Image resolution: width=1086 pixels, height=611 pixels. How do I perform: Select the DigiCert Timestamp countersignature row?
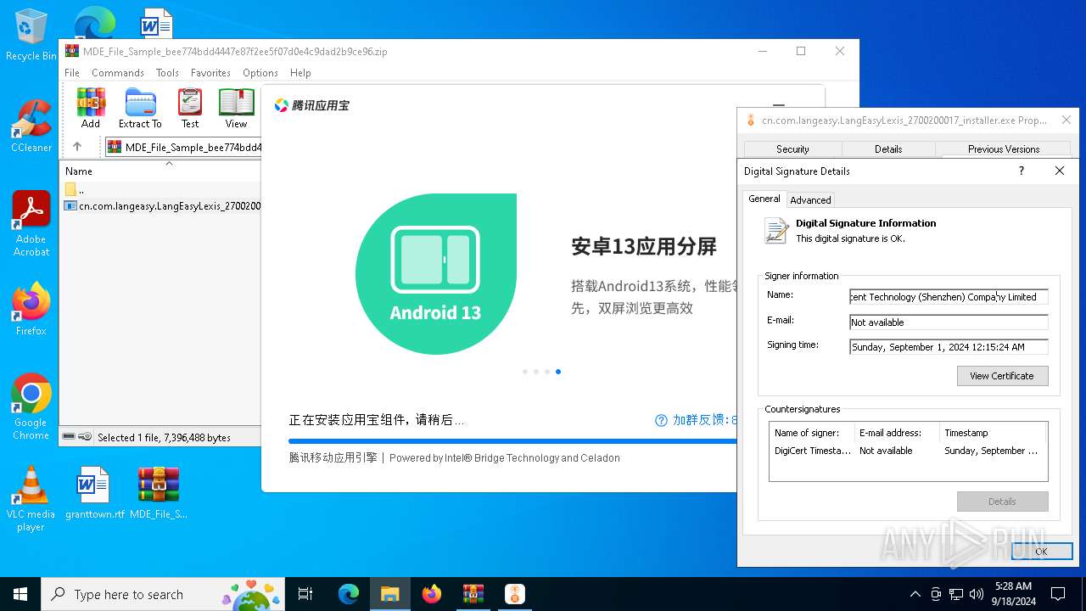tap(908, 451)
